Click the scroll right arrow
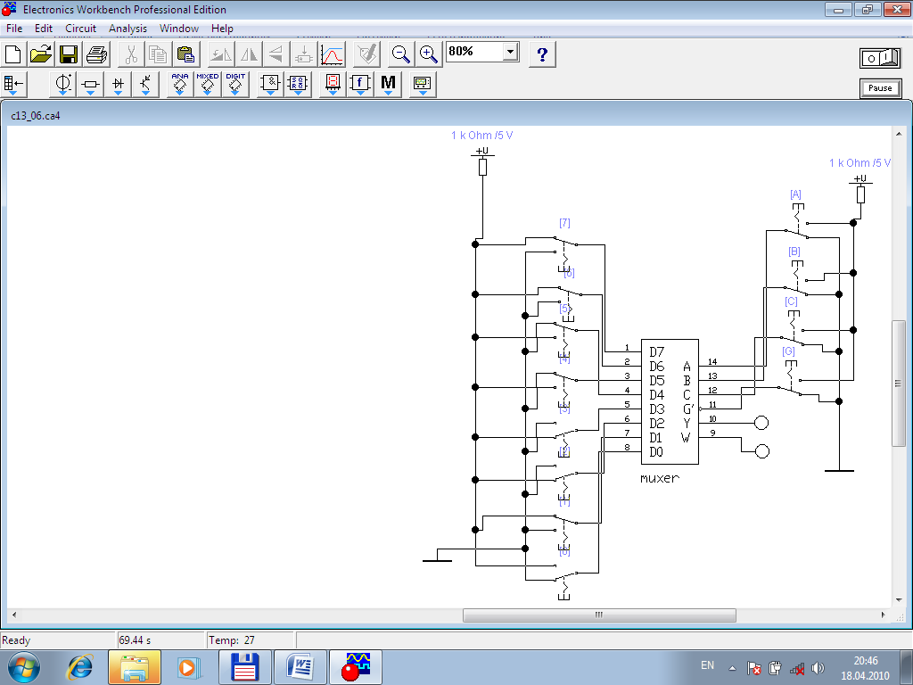 pos(884,615)
